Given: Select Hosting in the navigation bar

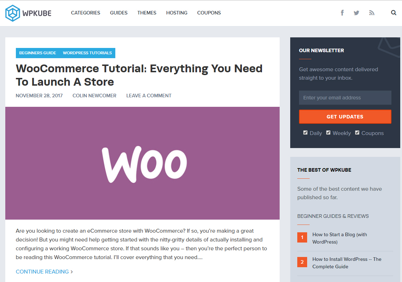Looking at the screenshot, I should [177, 13].
